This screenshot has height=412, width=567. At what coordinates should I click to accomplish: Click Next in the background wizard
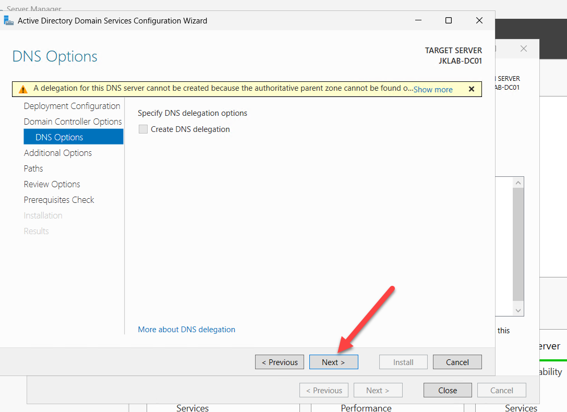378,390
